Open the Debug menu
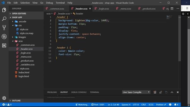This screenshot has height=107, width=190. point(50,3)
